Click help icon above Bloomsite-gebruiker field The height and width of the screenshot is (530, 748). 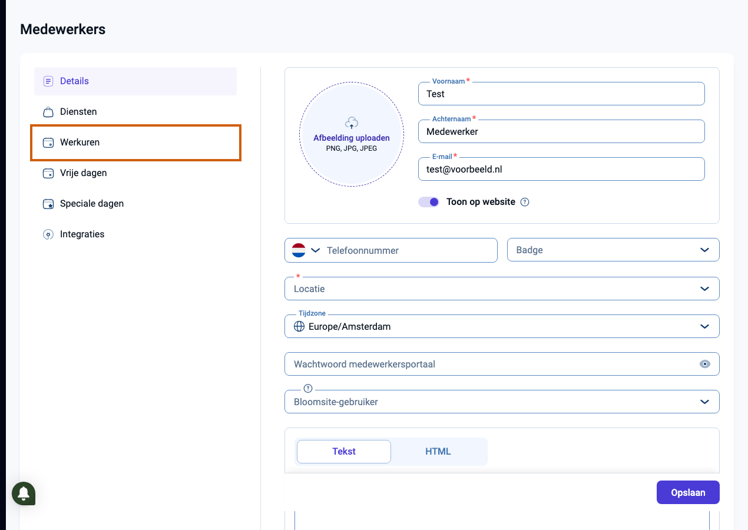coord(307,389)
